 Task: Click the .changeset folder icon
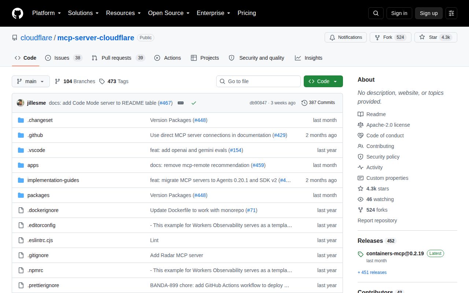coord(21,120)
